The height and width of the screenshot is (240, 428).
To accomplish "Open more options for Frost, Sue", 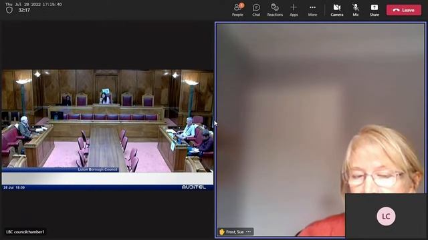I will point(248,232).
